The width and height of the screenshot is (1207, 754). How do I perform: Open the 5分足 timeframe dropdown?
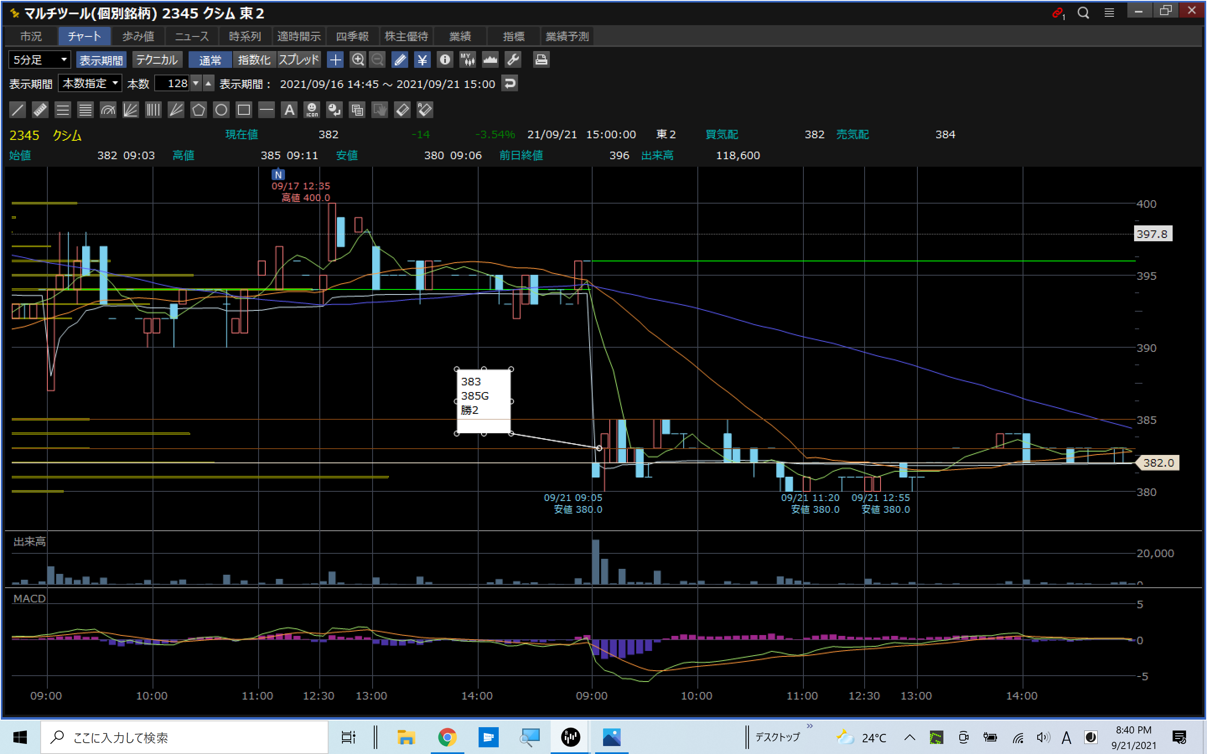tap(39, 60)
